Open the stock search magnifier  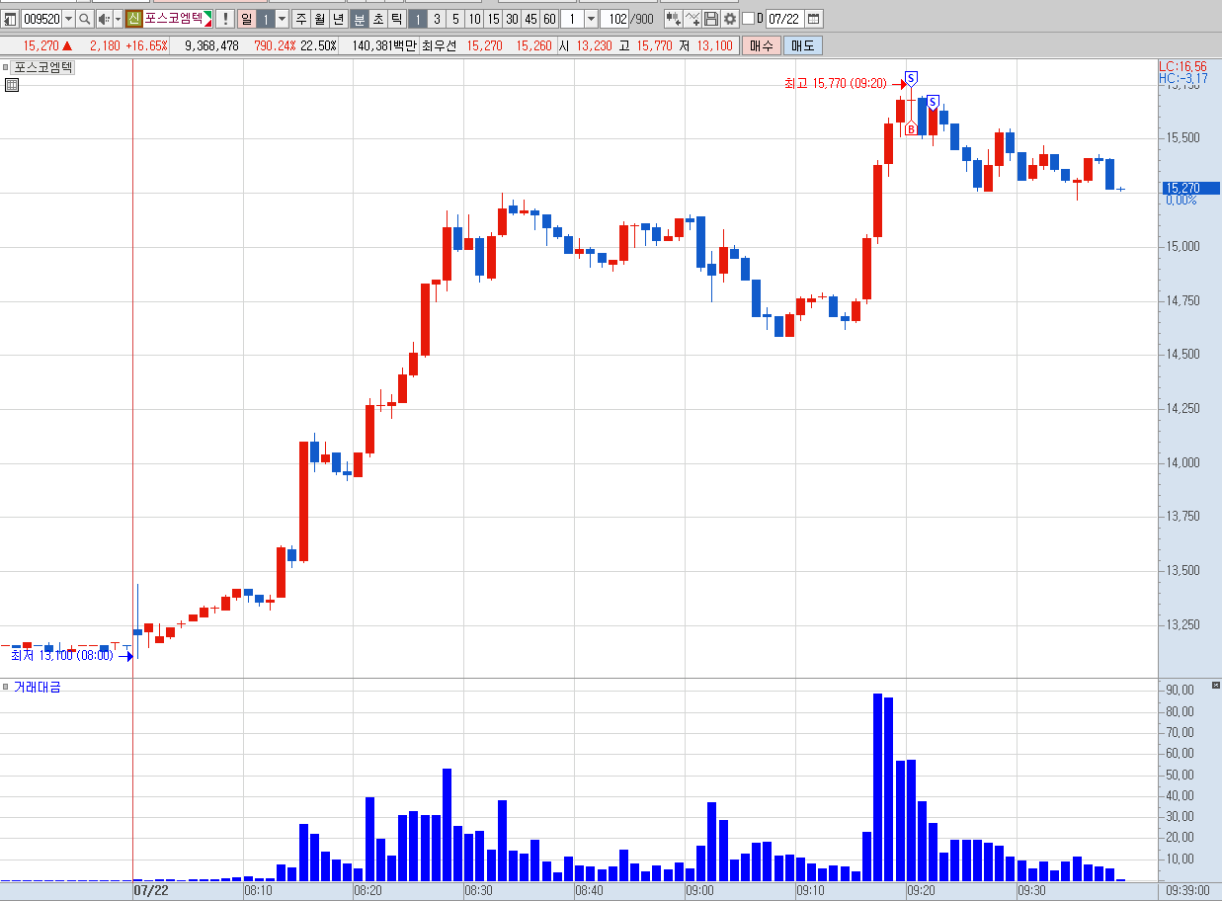(x=84, y=19)
